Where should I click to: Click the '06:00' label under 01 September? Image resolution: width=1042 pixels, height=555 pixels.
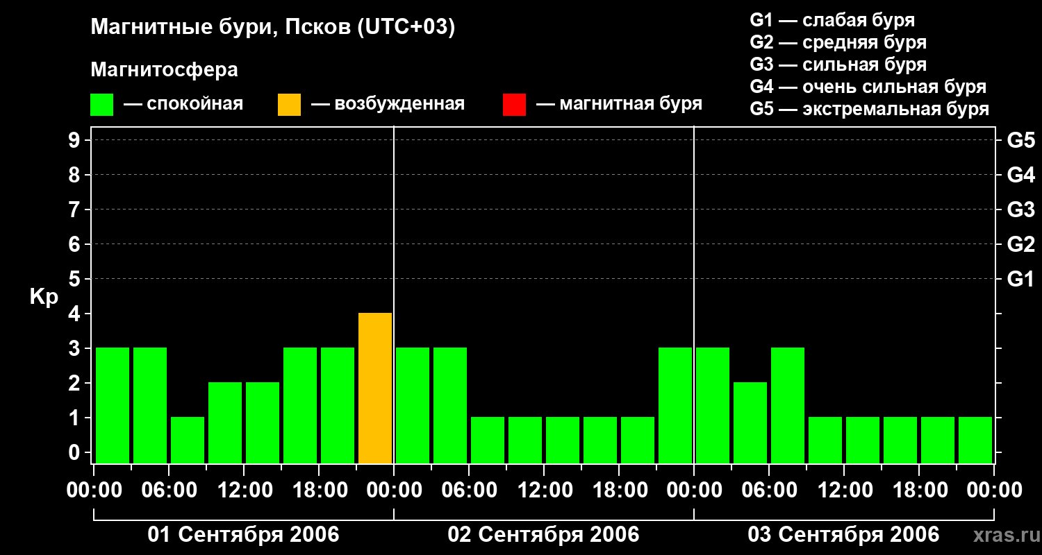click(x=169, y=490)
